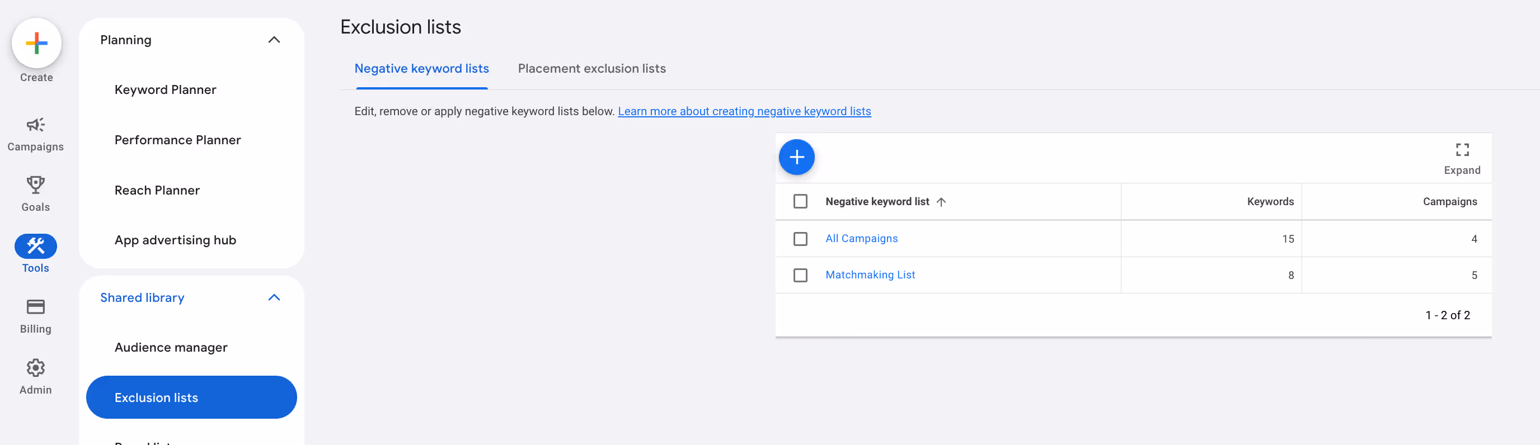Open Campaigns from the megaphone icon
The width and height of the screenshot is (1540, 445).
pyautogui.click(x=35, y=125)
